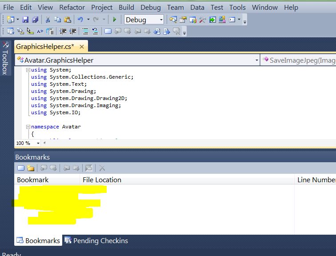The width and height of the screenshot is (336, 256).
Task: Click the Display Quick Info icon
Action: pos(30,31)
